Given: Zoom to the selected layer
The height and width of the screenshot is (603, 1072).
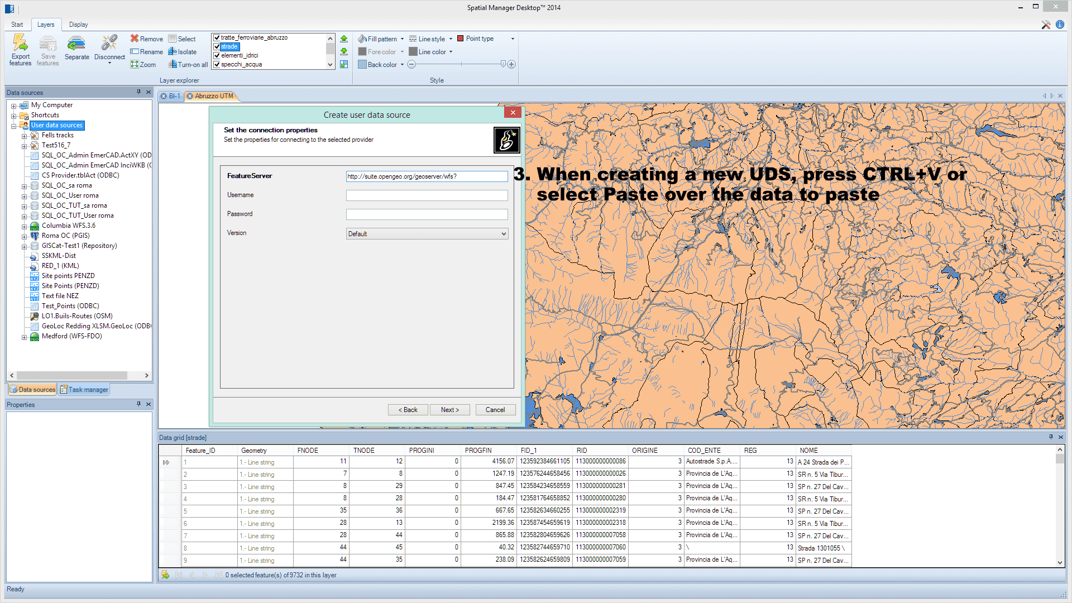Looking at the screenshot, I should [x=143, y=64].
